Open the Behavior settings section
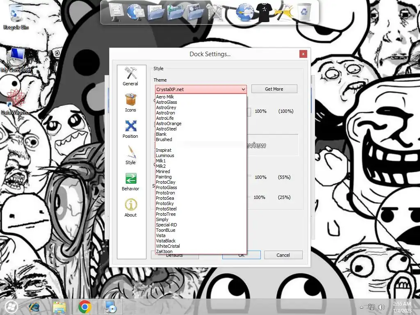The image size is (420, 315). [130, 181]
